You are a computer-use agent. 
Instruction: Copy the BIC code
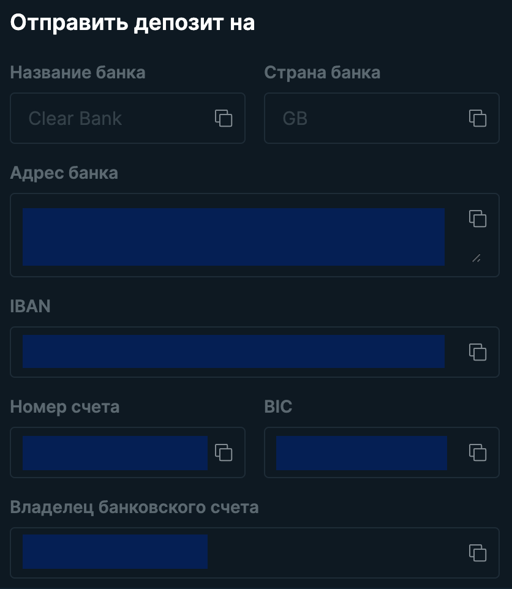(478, 452)
